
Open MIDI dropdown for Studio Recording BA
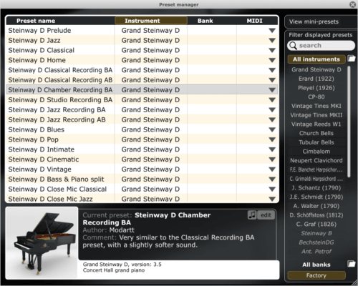[x=272, y=100]
